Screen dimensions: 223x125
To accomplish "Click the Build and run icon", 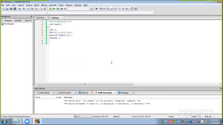I will 58,9.
